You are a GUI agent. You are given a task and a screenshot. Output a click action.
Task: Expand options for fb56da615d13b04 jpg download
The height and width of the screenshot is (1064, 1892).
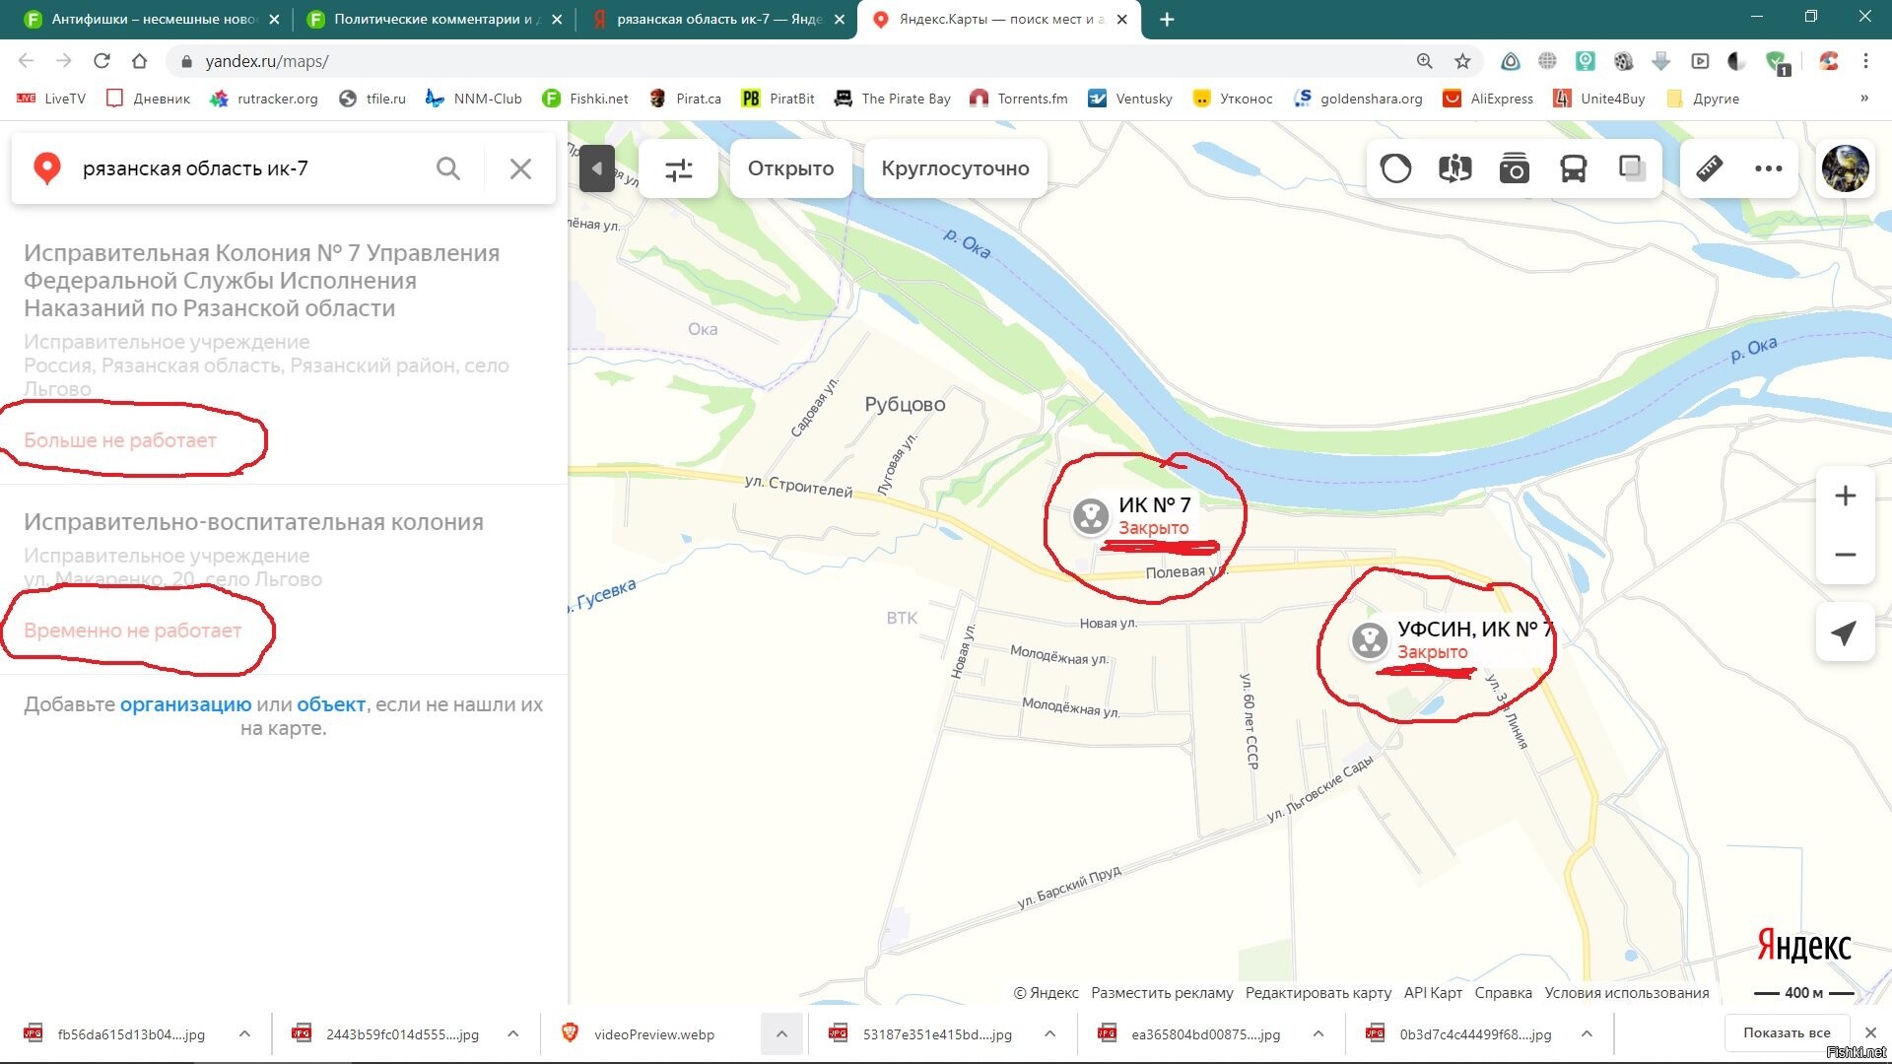[244, 1034]
